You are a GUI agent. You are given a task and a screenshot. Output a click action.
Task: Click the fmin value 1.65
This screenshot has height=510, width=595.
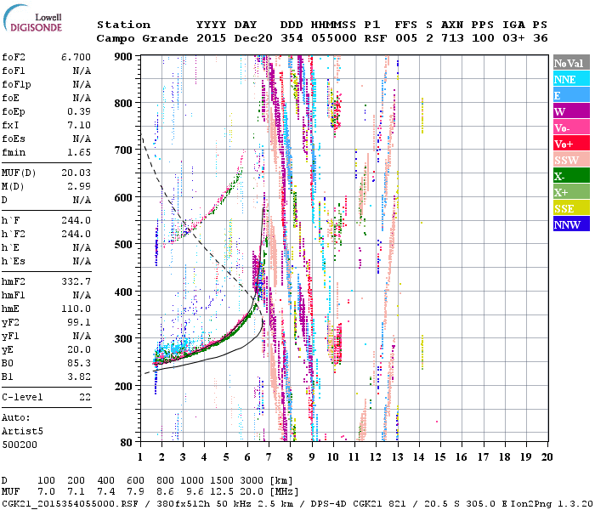[x=79, y=152]
